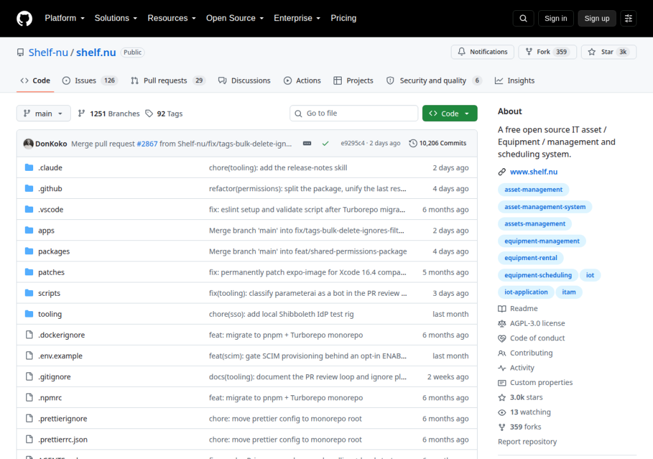Expand the Enterprise menu

[x=297, y=18]
